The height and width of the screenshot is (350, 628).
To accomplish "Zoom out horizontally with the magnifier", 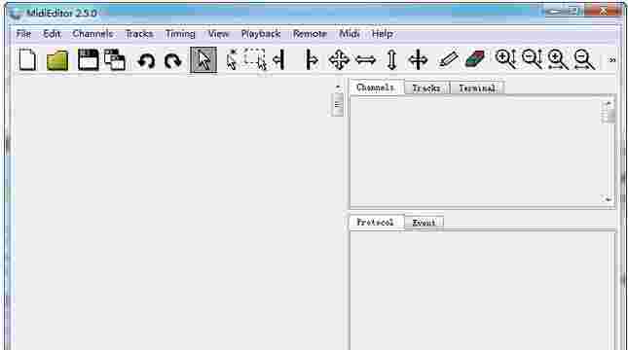I will click(584, 59).
